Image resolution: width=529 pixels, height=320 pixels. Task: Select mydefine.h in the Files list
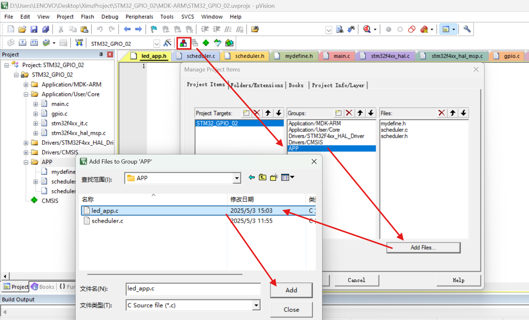pyautogui.click(x=393, y=123)
